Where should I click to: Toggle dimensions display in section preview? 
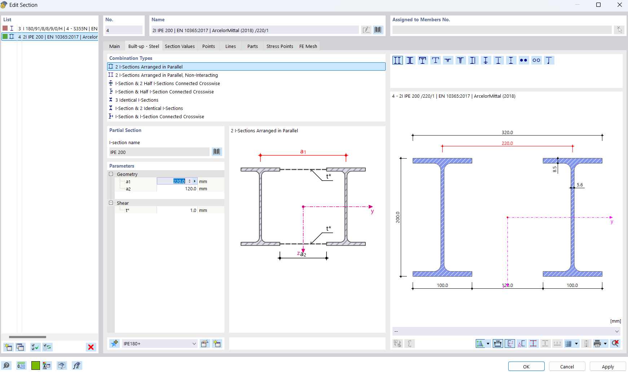[x=498, y=344]
